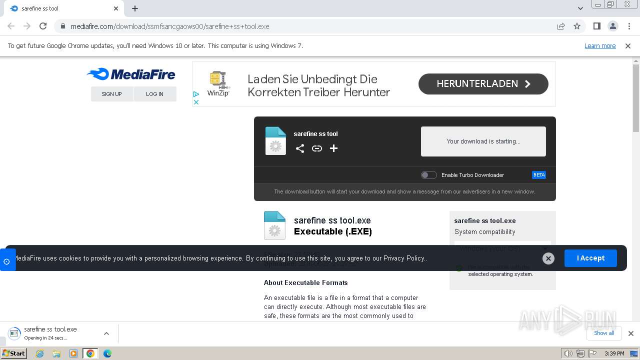Screen dimensions: 640x360
Task: Click the taskbar clock
Action: [614, 353]
